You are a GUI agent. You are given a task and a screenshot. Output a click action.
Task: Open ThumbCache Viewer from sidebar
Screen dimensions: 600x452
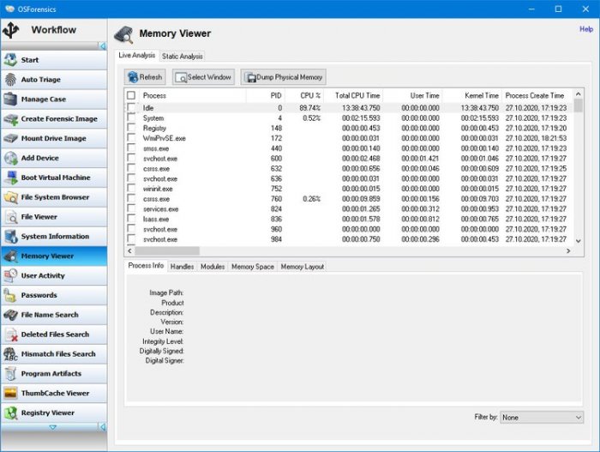click(53, 393)
